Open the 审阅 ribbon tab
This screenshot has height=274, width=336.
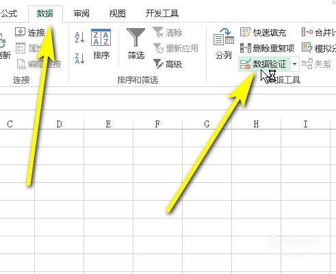tap(81, 14)
